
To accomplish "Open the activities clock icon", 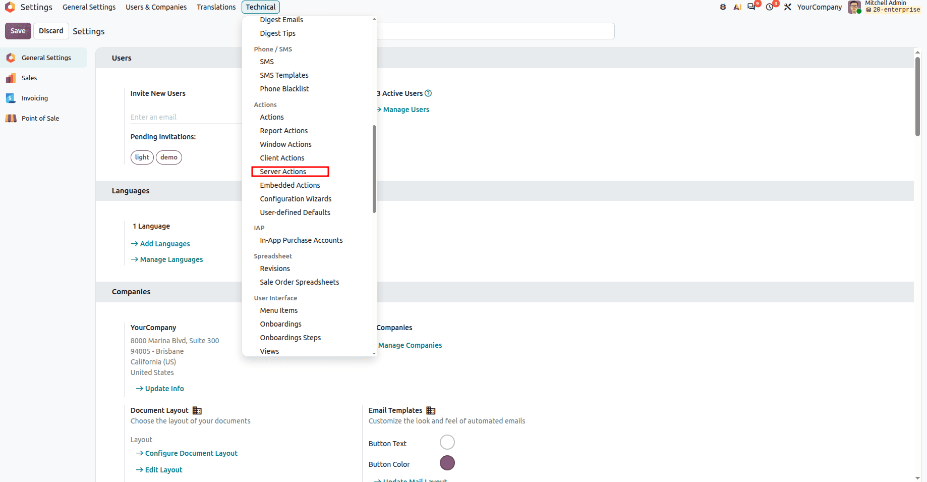I will [770, 7].
